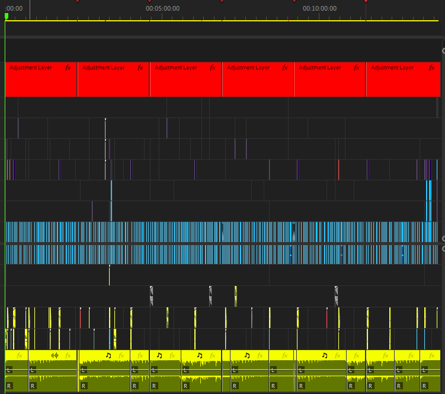Click fx badge beside the audio waveform icon

pos(68,355)
